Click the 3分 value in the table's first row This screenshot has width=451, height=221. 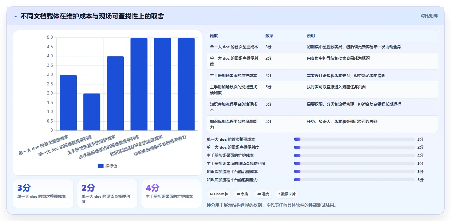(268, 47)
